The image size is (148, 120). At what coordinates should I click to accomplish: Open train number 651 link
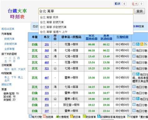coord(47,99)
